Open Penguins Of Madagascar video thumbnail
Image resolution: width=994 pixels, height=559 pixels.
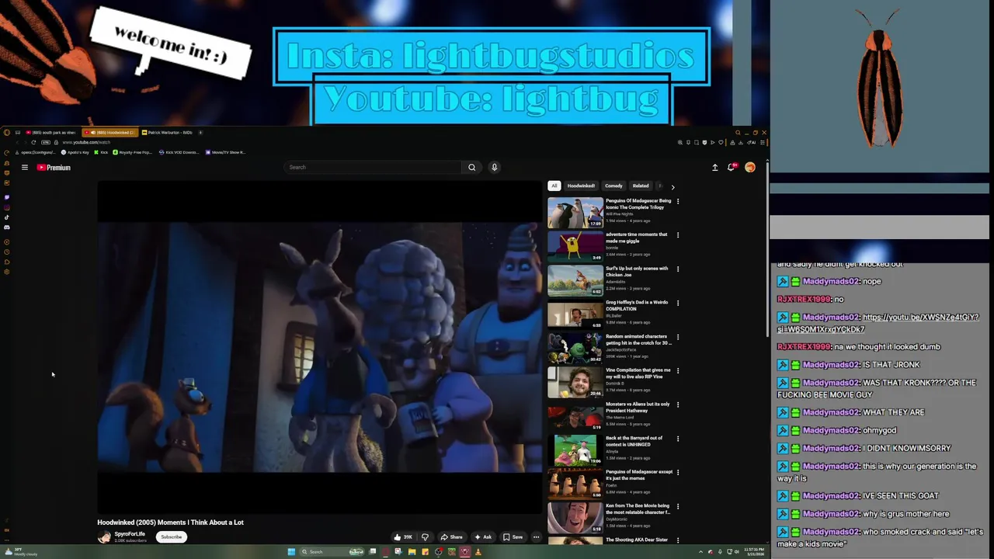point(575,212)
